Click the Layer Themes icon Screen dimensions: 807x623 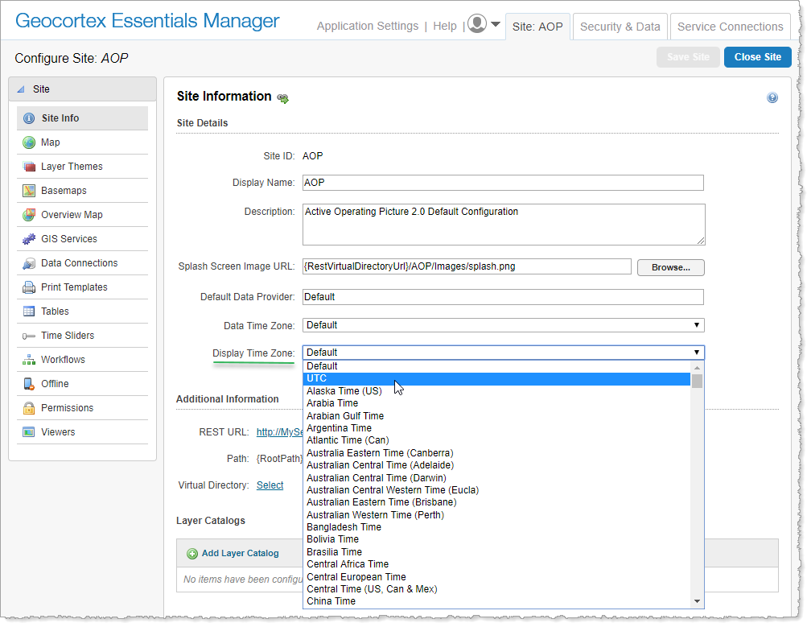click(29, 167)
